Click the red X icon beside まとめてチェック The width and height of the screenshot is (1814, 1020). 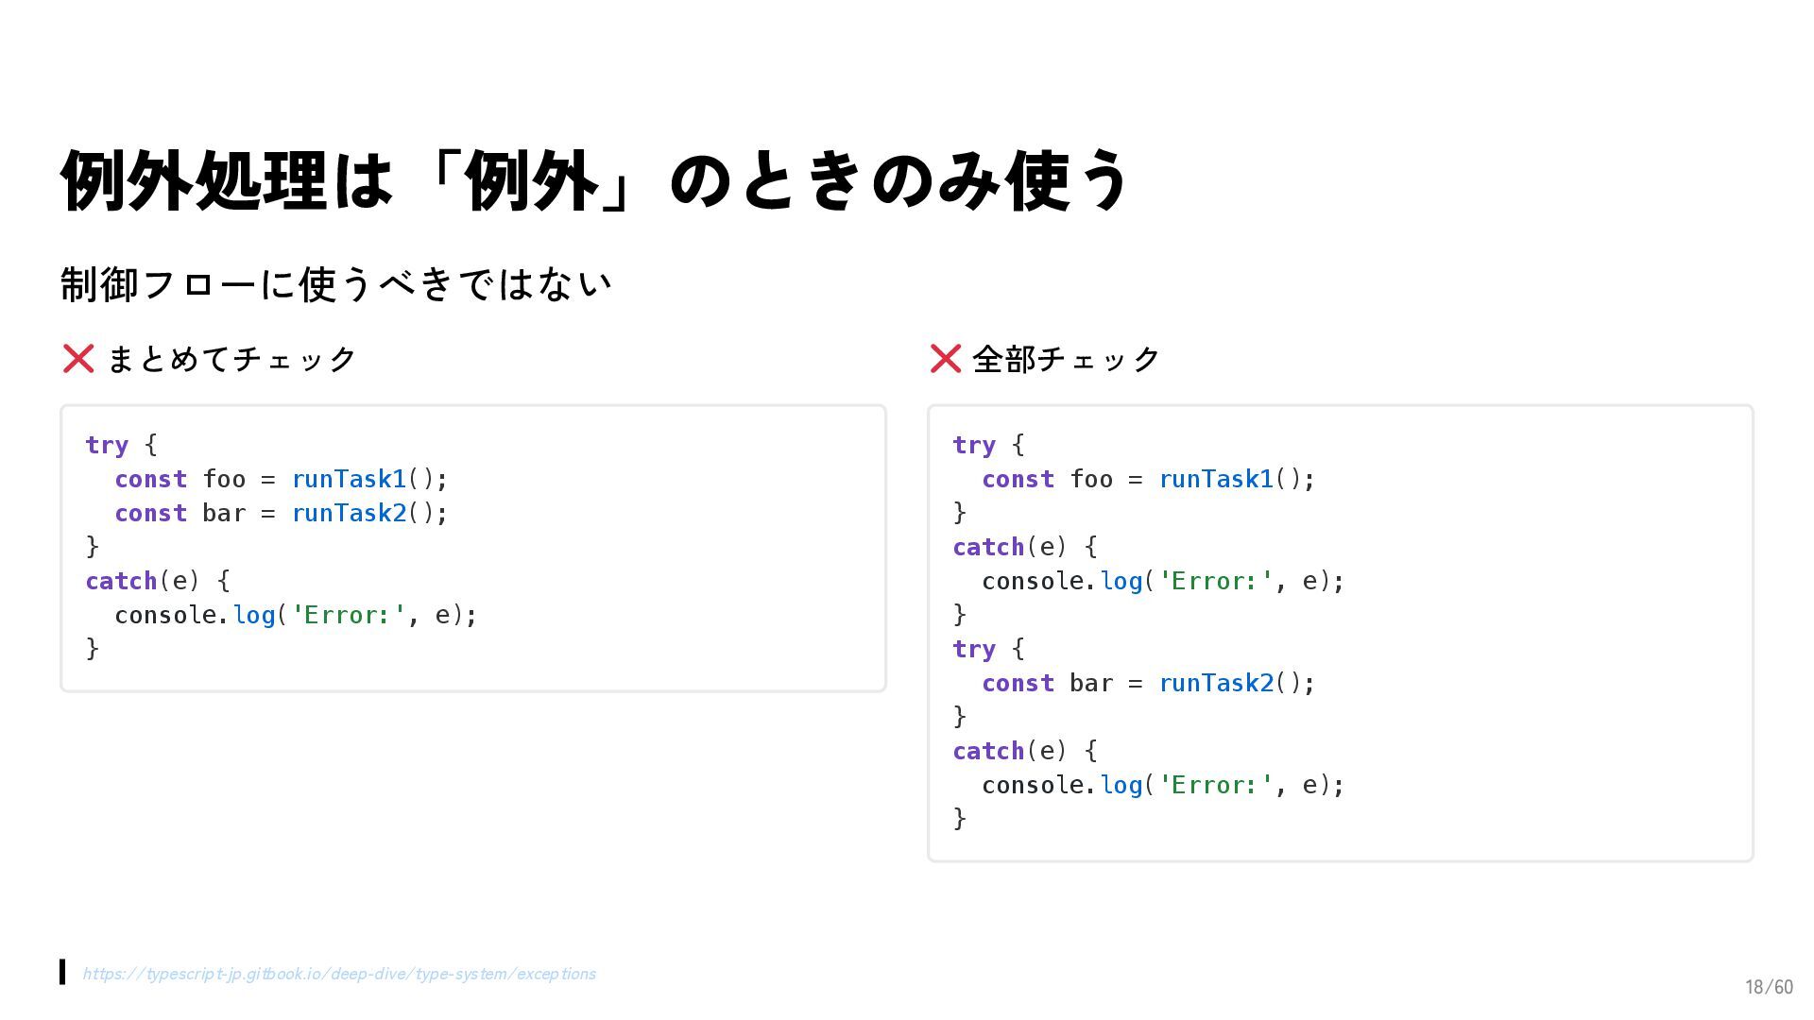[x=78, y=359]
